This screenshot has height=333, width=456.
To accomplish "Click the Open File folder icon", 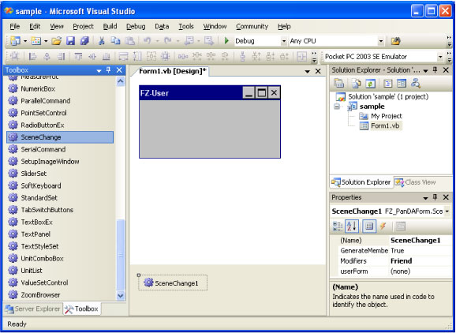I will tap(57, 41).
